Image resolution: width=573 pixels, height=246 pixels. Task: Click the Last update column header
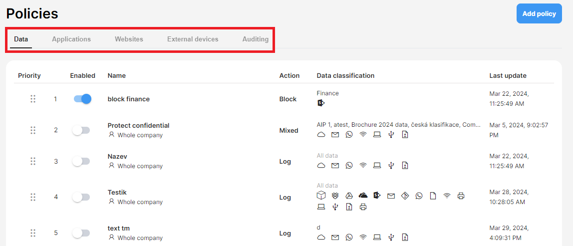tap(508, 76)
